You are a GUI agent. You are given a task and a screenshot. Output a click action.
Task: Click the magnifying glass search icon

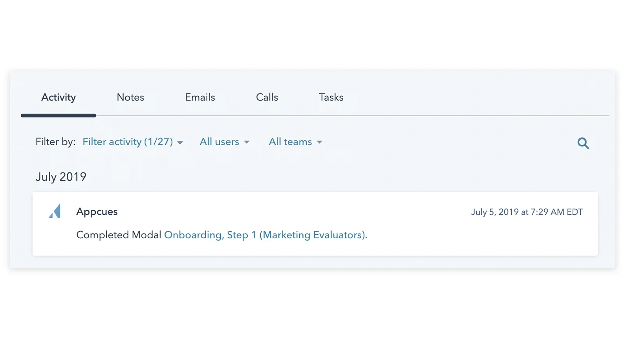583,143
